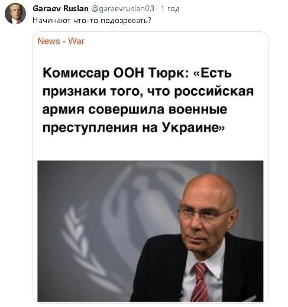Click 'армия совершила военные' headline line
The image size is (288, 307).
(135, 109)
